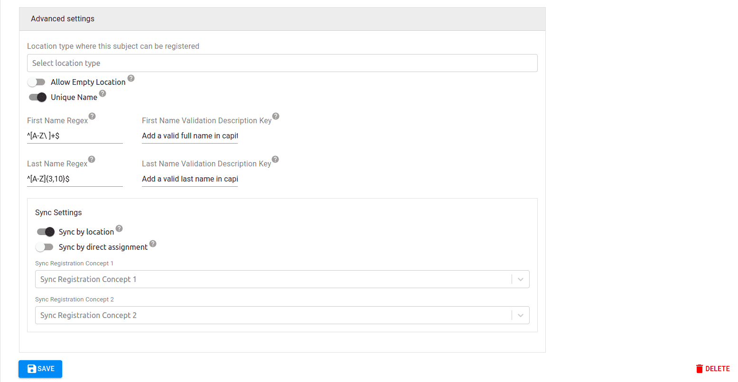Viewport: 738px width, 382px height.
Task: Click the Advanced settings panel header
Action: tap(282, 19)
